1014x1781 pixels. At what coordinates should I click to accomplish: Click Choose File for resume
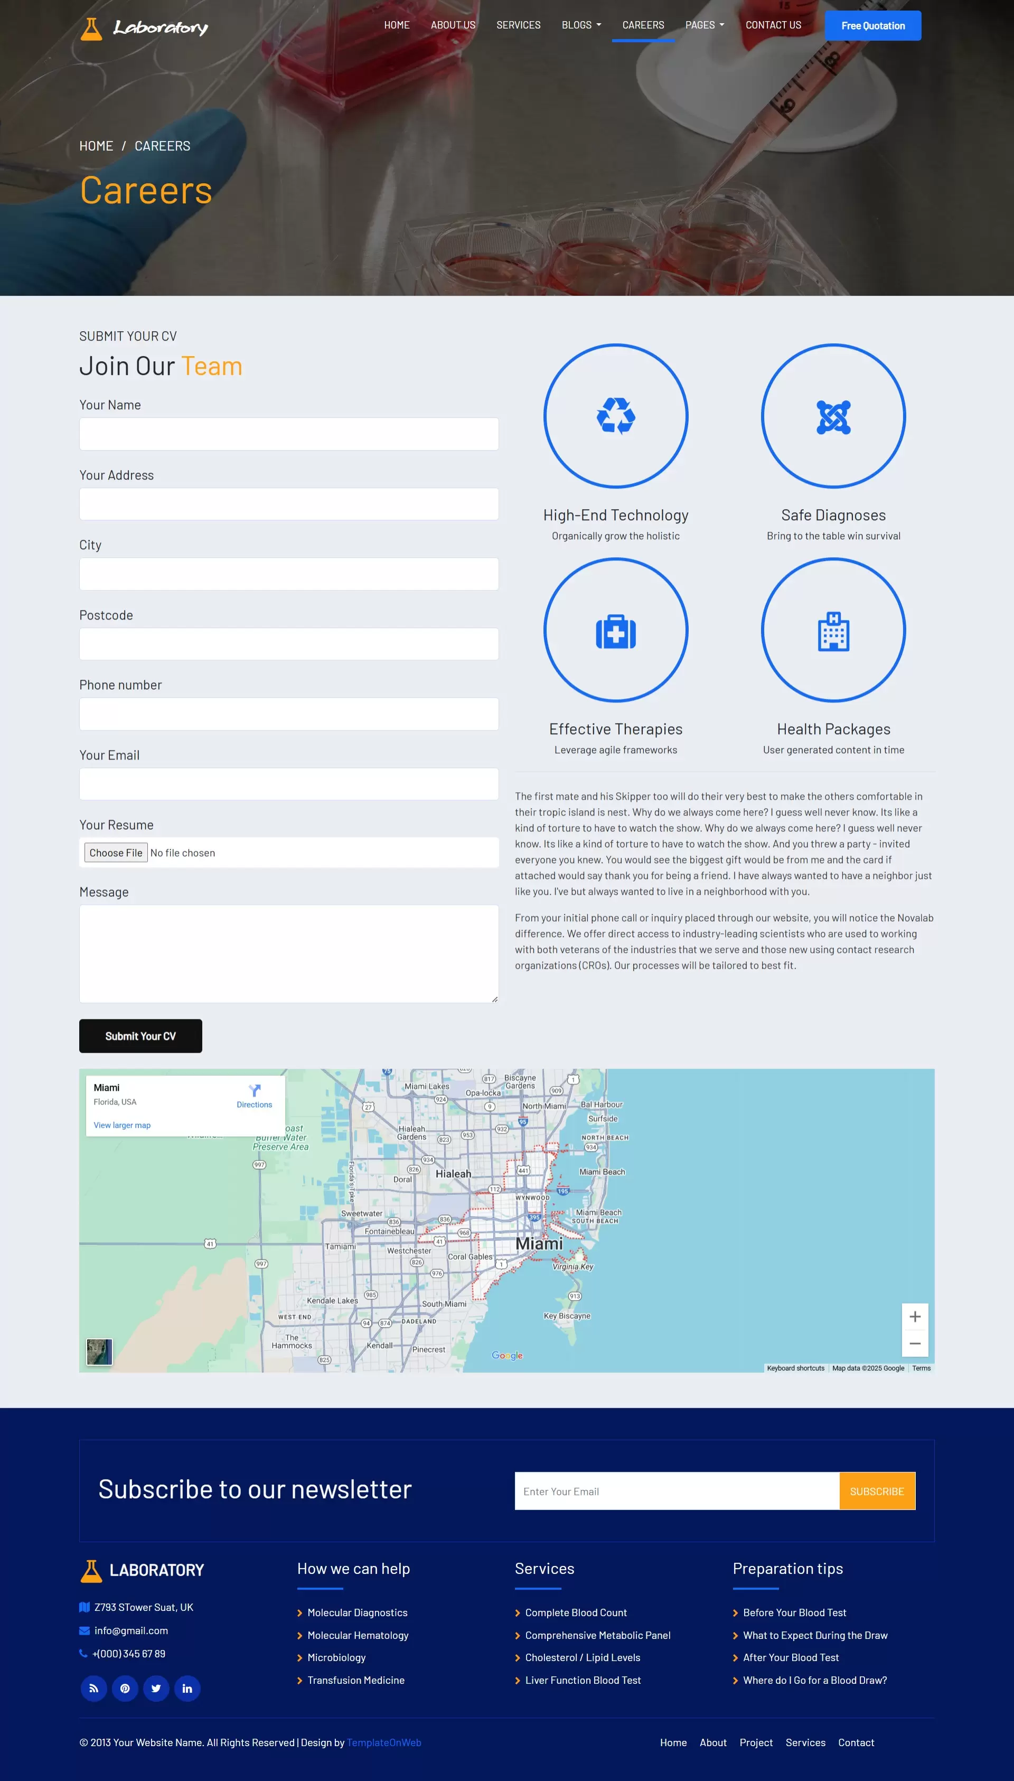pyautogui.click(x=116, y=852)
